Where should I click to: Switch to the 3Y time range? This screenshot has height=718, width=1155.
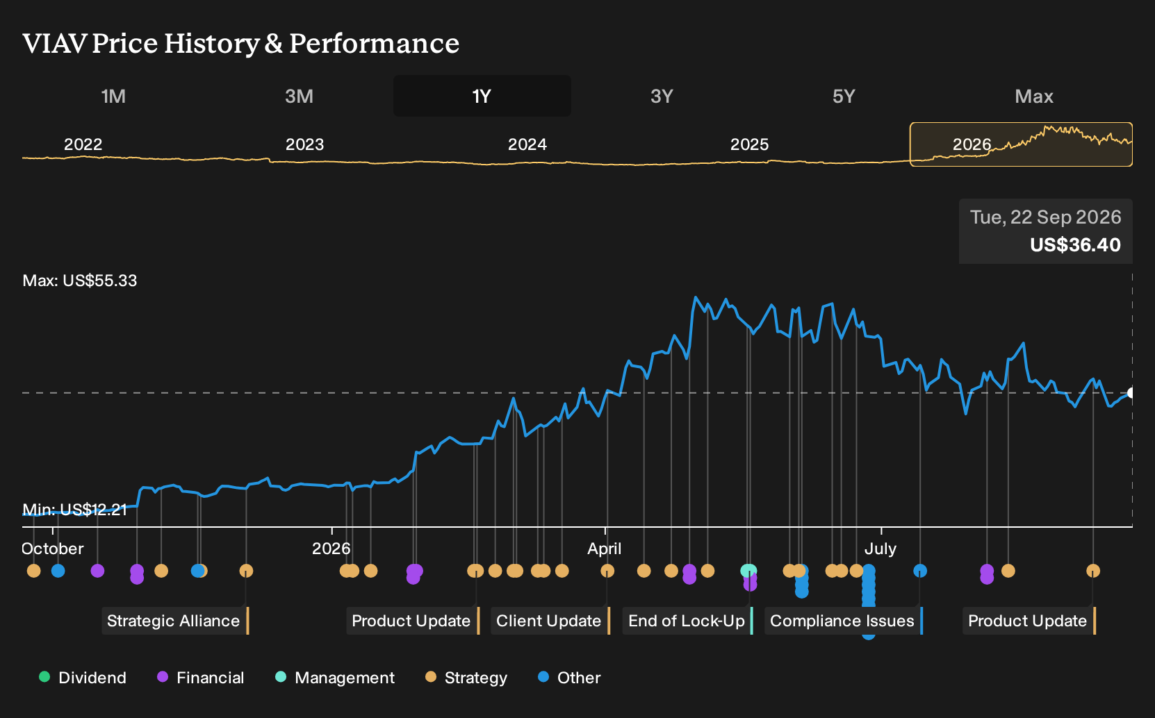(662, 96)
